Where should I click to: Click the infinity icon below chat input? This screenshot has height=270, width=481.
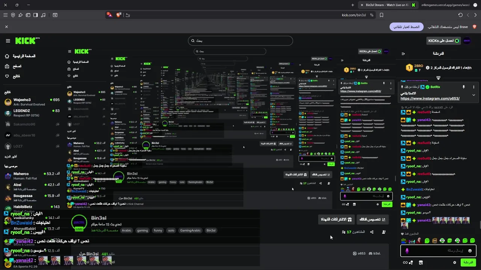point(405,262)
